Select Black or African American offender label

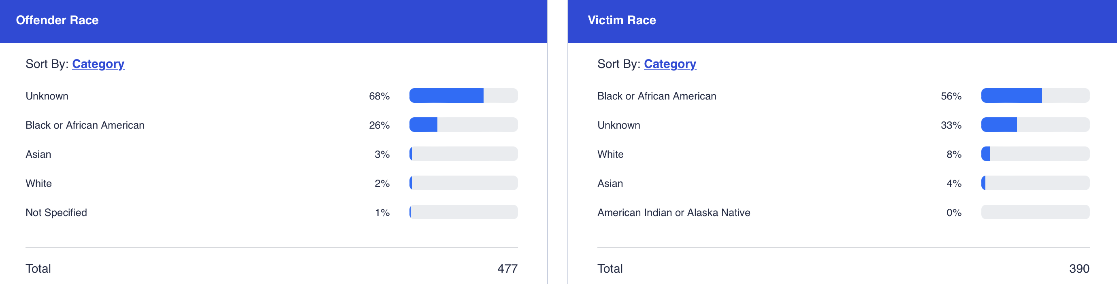click(85, 125)
